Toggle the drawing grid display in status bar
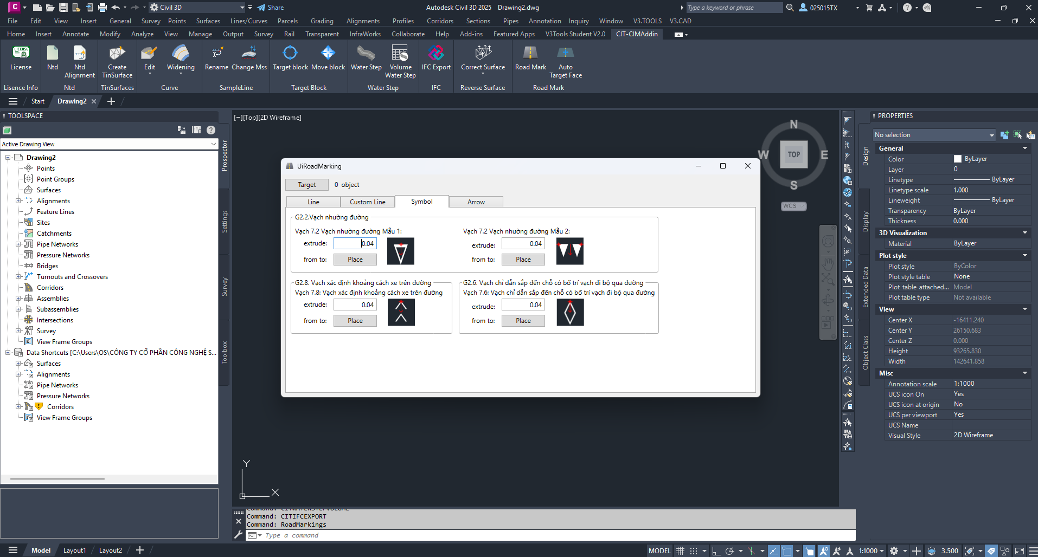The image size is (1038, 557). (680, 550)
